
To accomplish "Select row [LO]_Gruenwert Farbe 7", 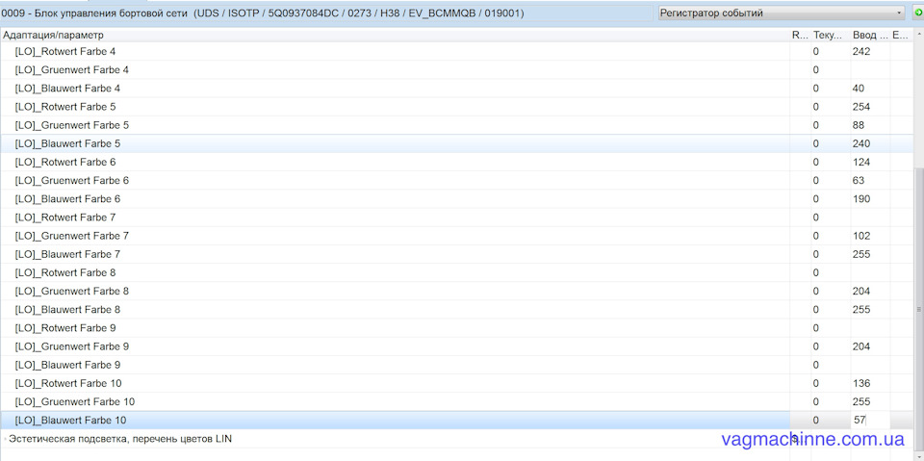I will pyautogui.click(x=456, y=236).
